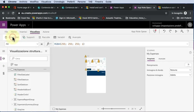The image size is (194, 112).
Task: Redo the last action
Action: click(x=170, y=31)
